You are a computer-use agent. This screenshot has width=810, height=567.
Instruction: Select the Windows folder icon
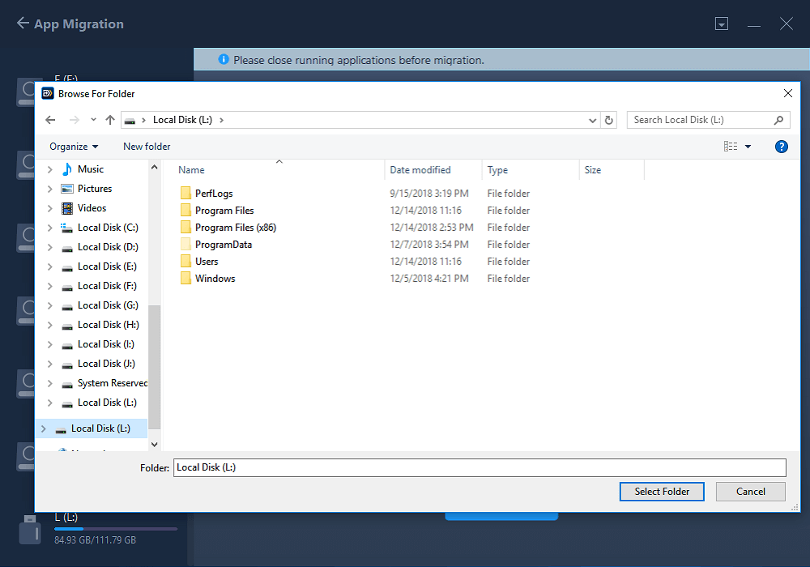click(x=185, y=279)
